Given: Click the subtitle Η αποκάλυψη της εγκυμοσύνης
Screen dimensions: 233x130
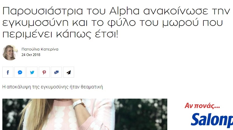Looking at the screenshot, I should (x=52, y=87).
